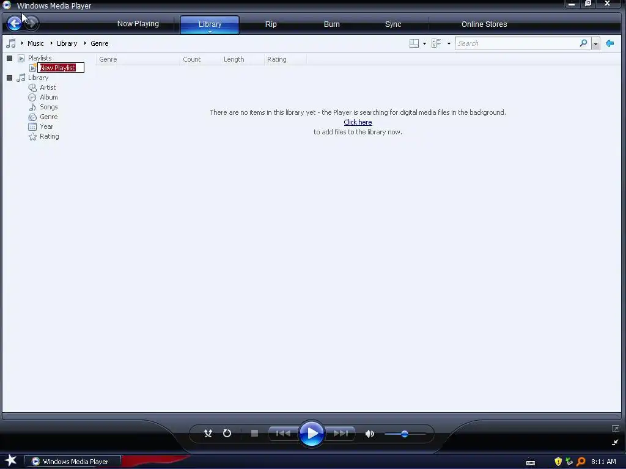Screen dimensions: 626x469
Task: Open the View Options dropdown arrow
Action: [x=449, y=43]
